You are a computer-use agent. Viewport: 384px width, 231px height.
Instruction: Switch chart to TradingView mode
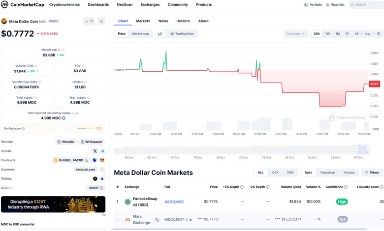182,34
